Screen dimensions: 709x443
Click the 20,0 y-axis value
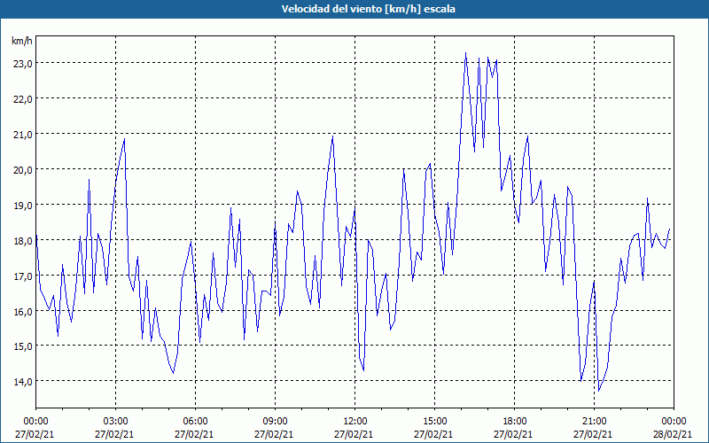(22, 170)
